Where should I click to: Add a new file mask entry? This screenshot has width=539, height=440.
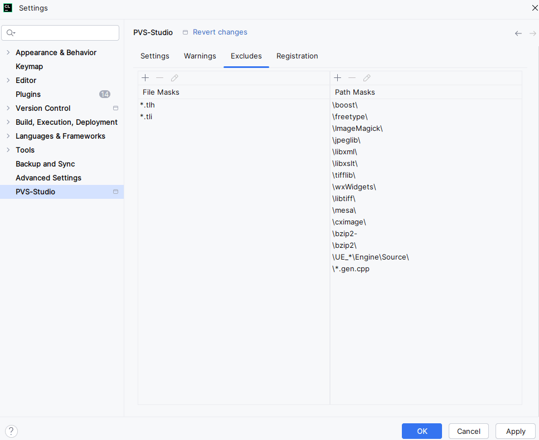(x=145, y=78)
